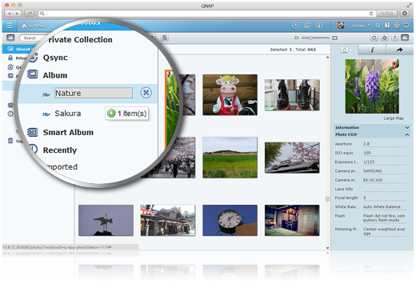Toggle the left sidebar panel button
416x304 pixels.
point(10,38)
